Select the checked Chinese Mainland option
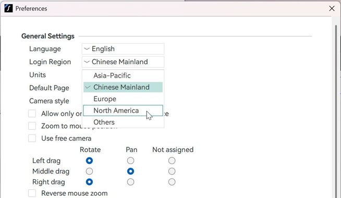The height and width of the screenshot is (198, 341). point(123,87)
